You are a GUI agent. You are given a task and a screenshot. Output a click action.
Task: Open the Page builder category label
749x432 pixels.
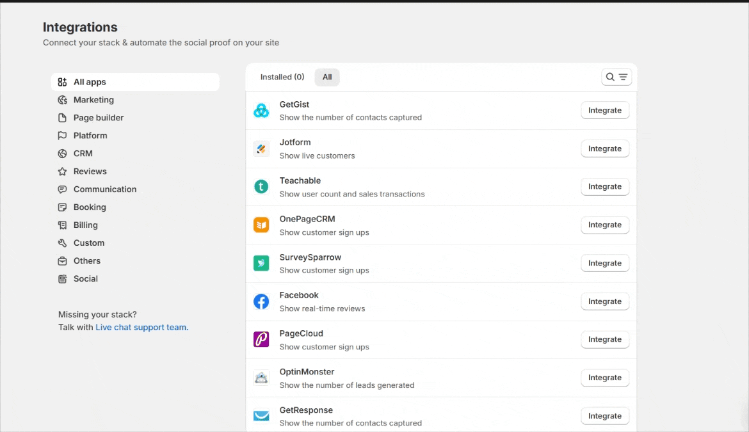click(99, 118)
